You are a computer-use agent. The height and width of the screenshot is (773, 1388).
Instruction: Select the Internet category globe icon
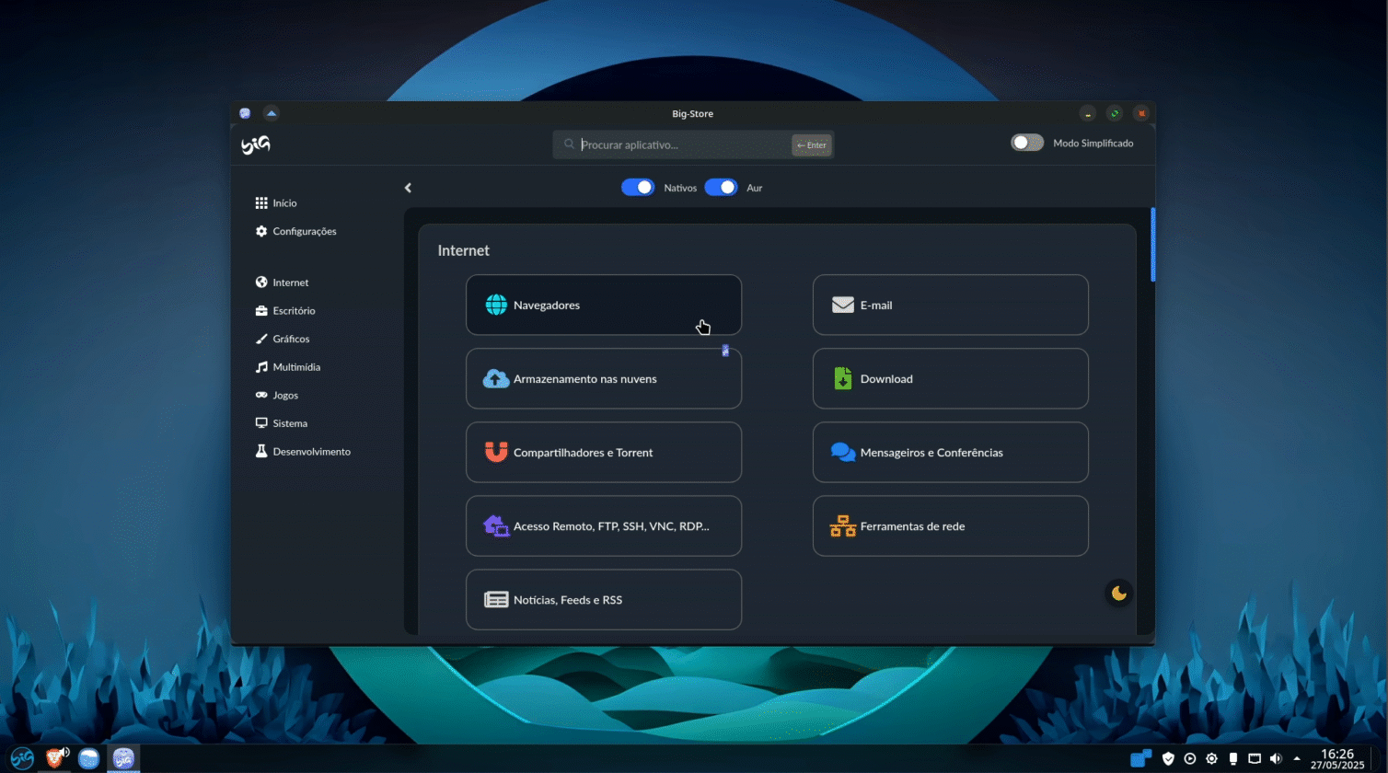[x=261, y=283]
